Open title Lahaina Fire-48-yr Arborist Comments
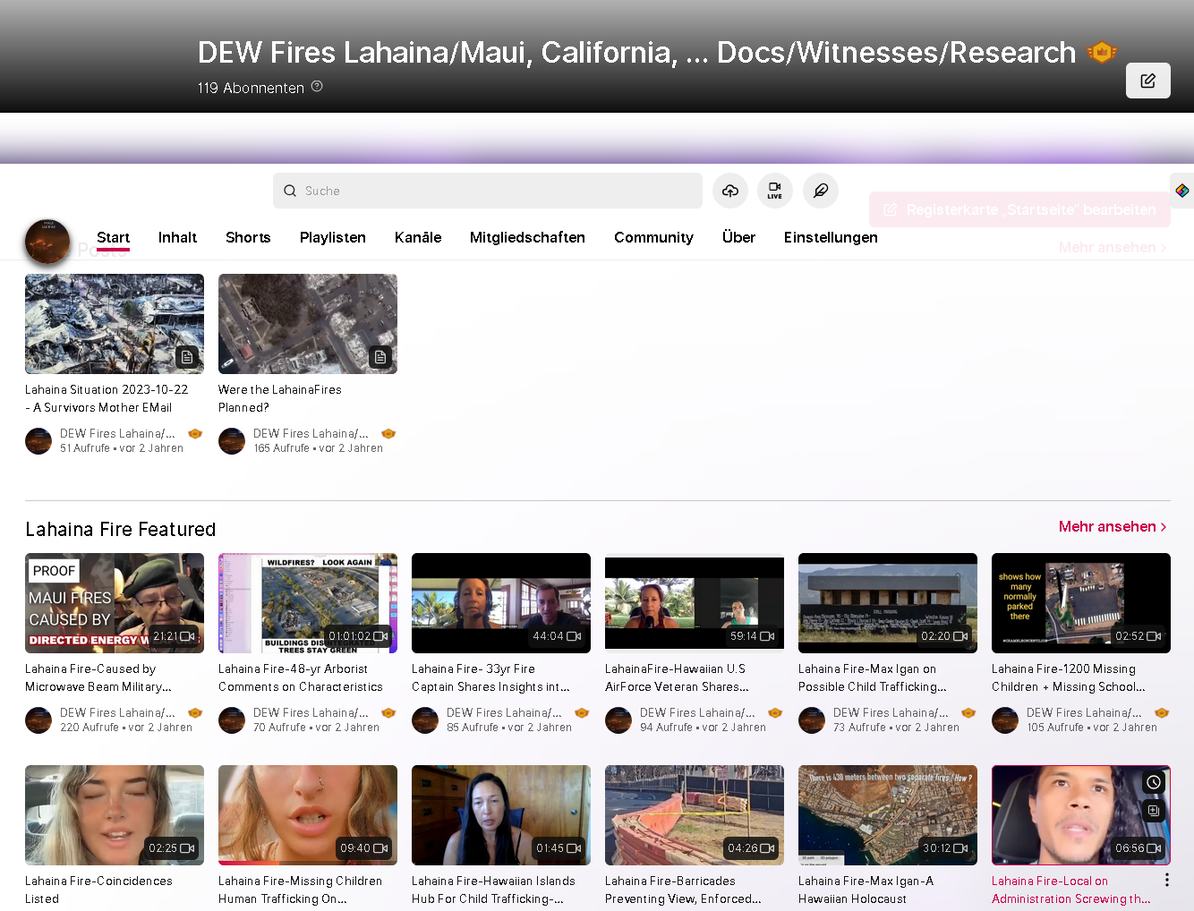Viewport: 1194px width, 911px height. (x=301, y=677)
